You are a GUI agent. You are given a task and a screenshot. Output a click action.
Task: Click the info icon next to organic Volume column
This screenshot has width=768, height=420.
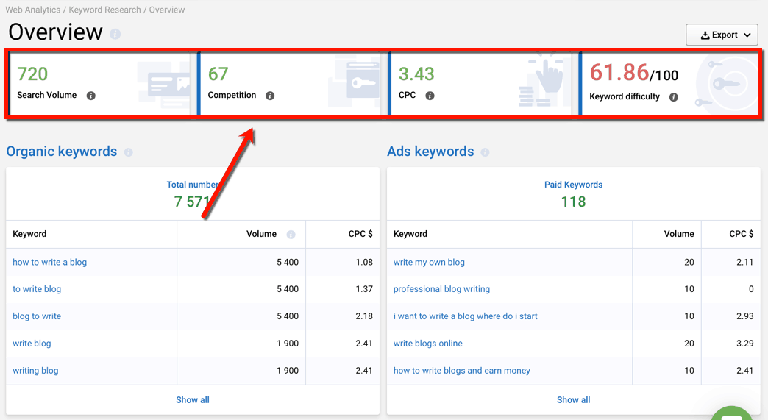[x=291, y=235]
